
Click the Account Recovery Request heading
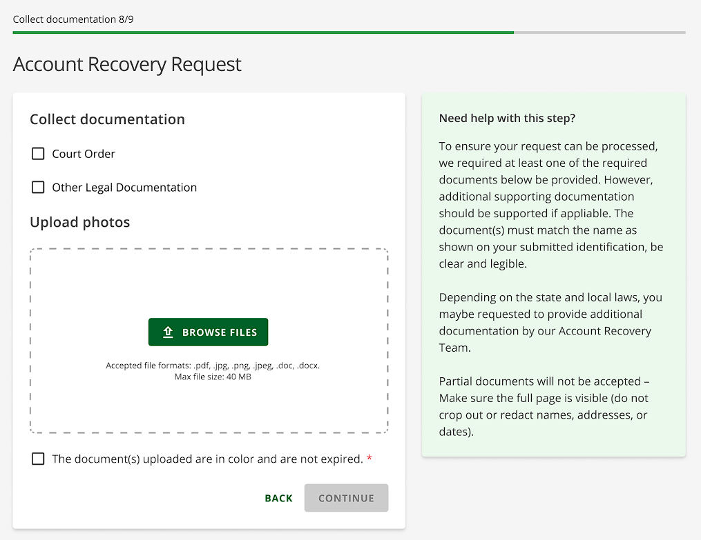tap(127, 64)
